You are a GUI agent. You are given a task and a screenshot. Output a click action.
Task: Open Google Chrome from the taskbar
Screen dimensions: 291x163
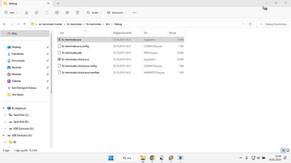pyautogui.click(x=152, y=158)
